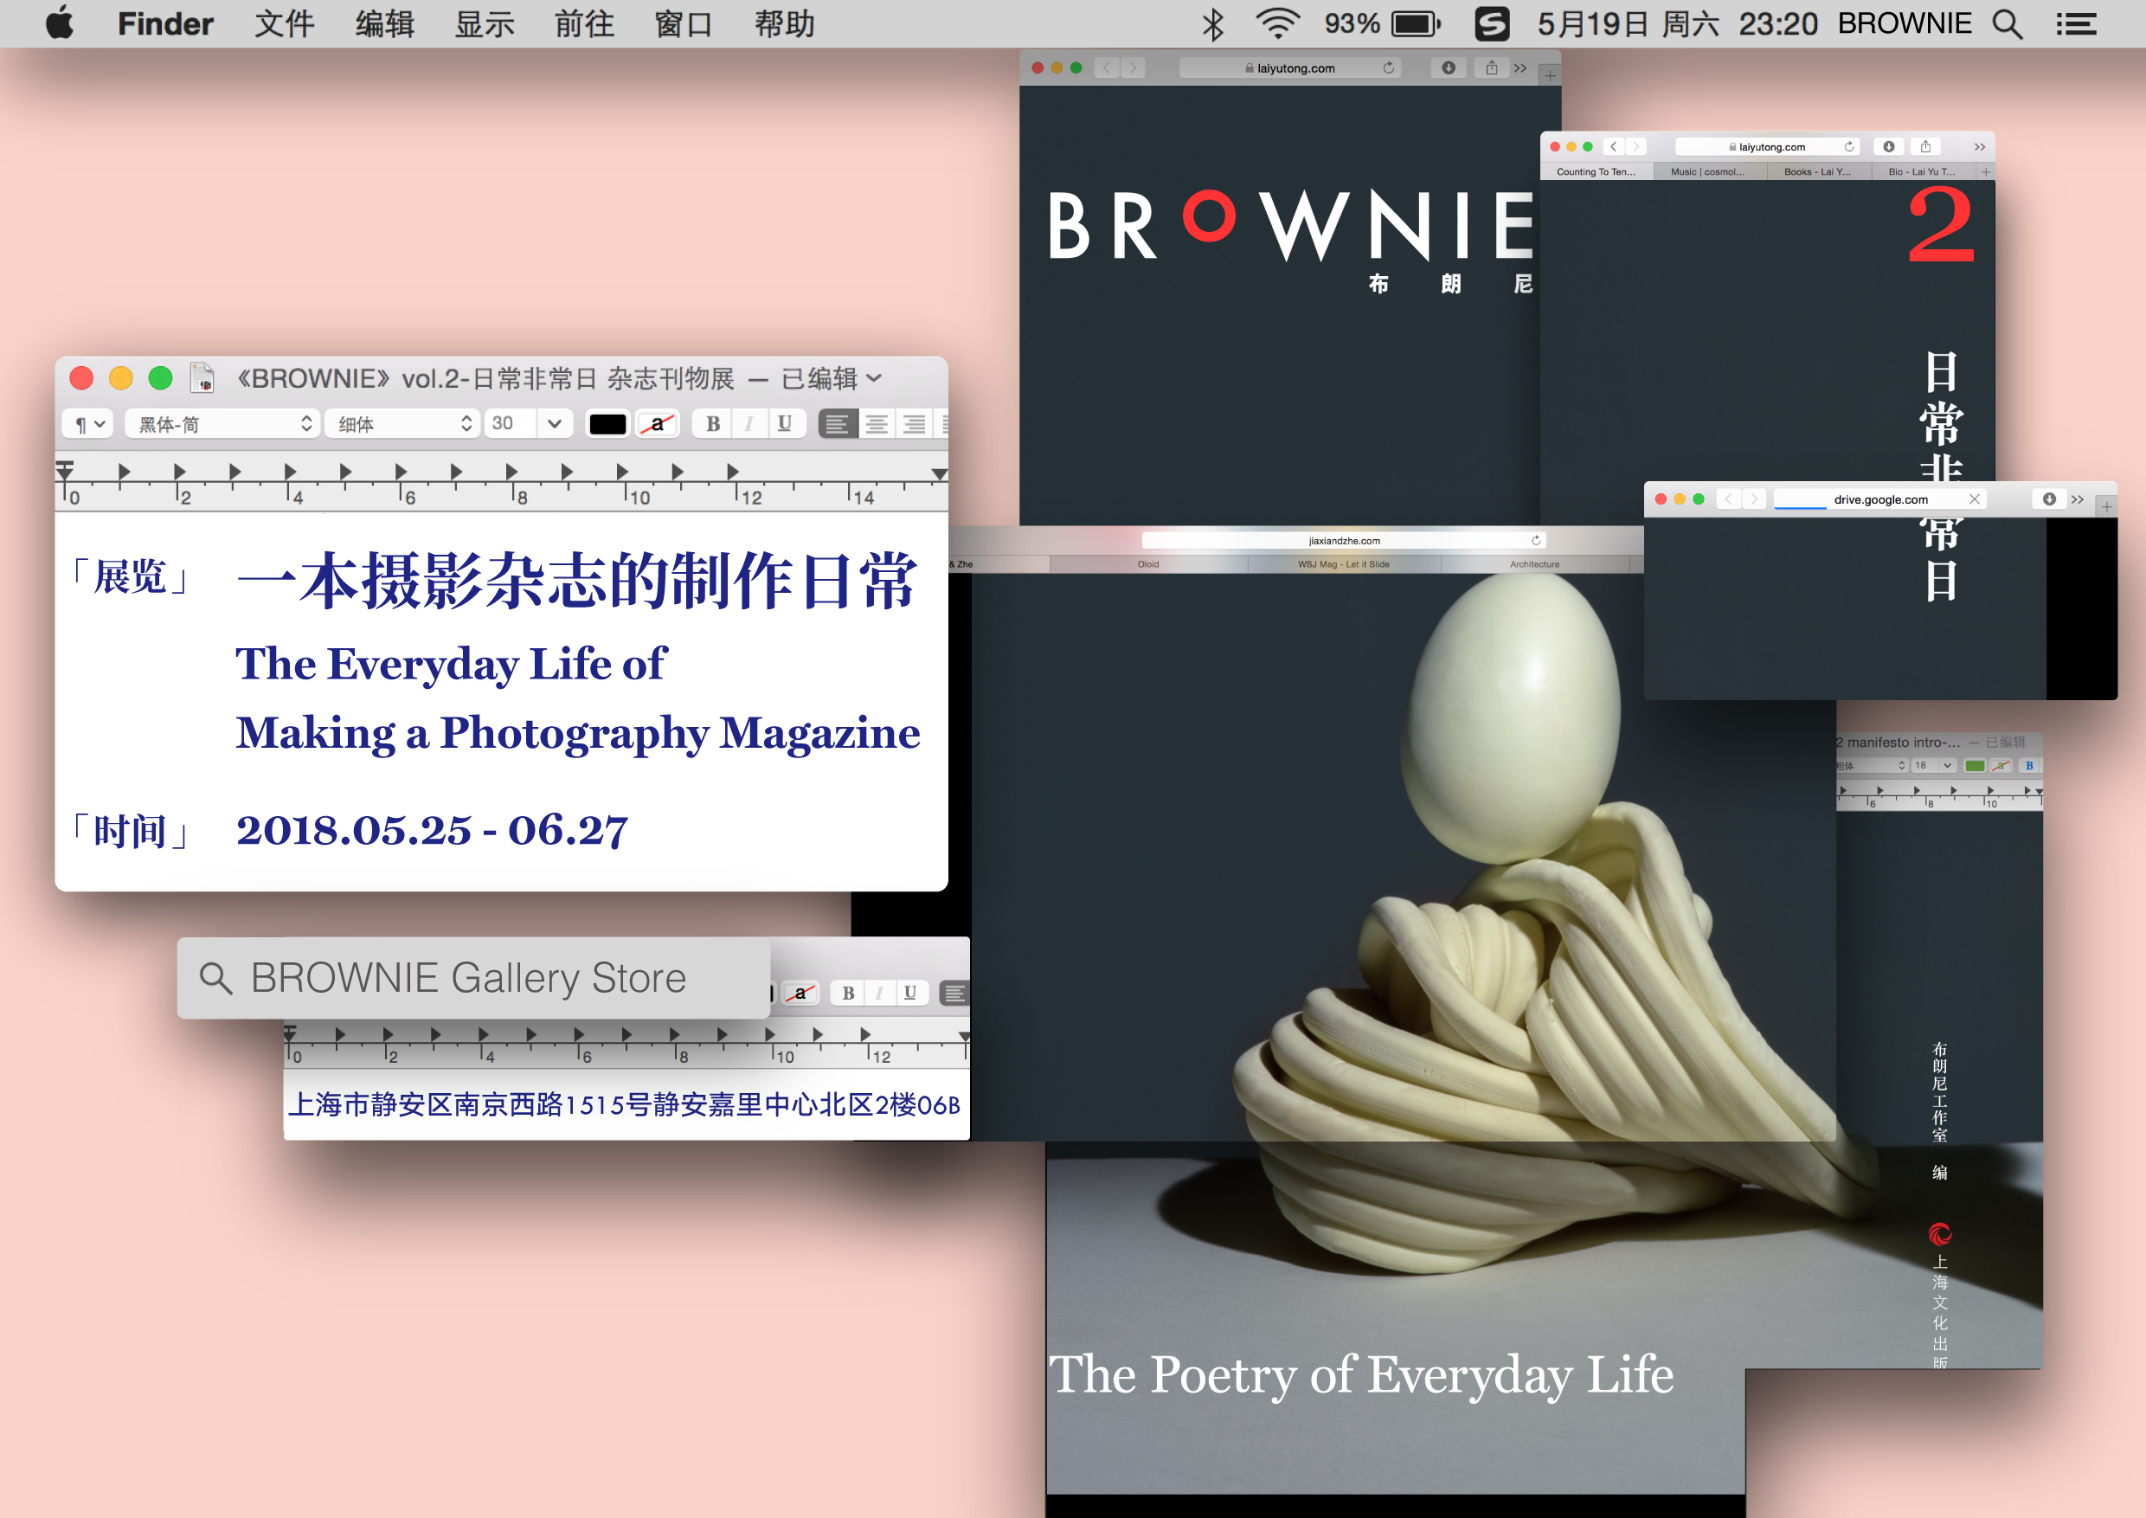Image resolution: width=2146 pixels, height=1518 pixels.
Task: Open the Finder menu in the menu bar
Action: [x=165, y=23]
